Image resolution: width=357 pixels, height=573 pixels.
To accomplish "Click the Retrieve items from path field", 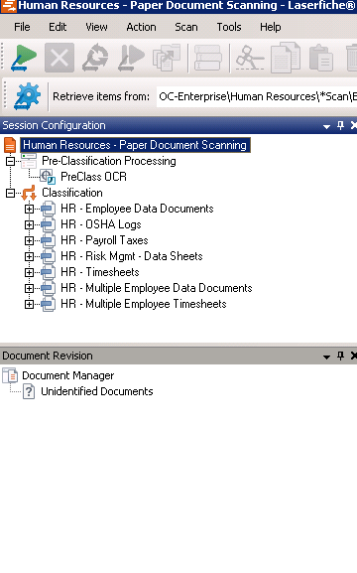I will pos(257,96).
